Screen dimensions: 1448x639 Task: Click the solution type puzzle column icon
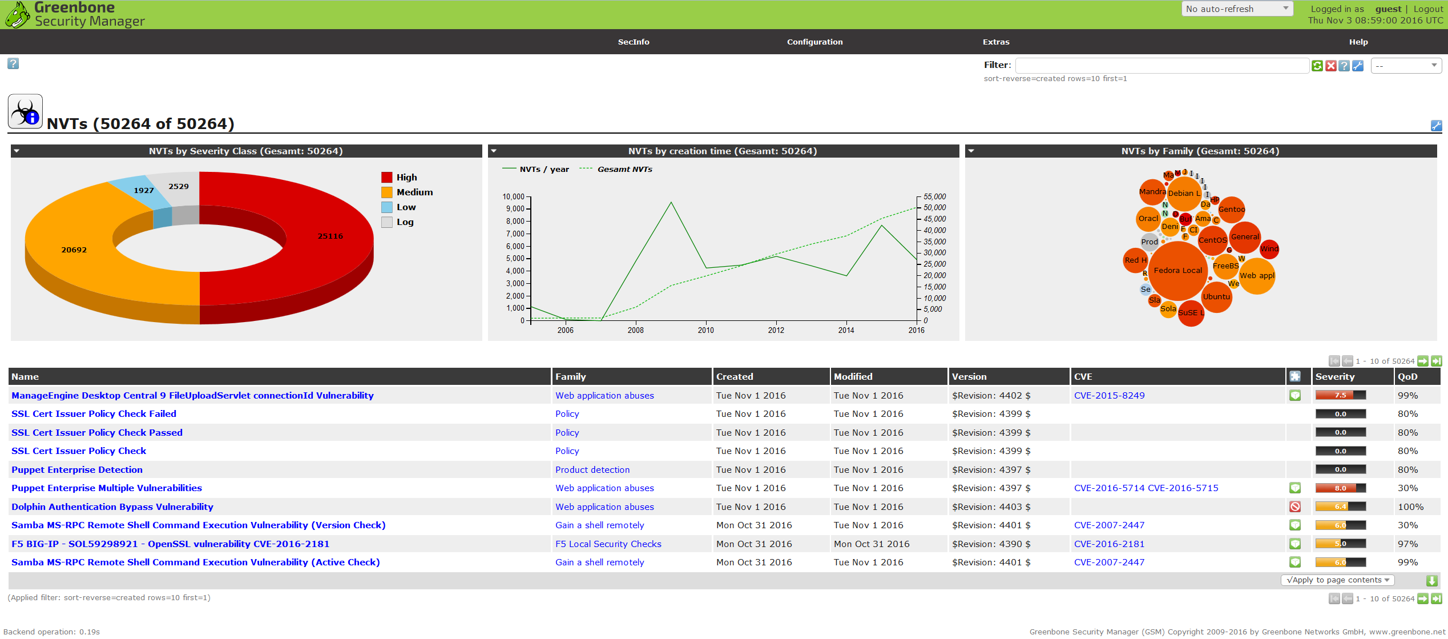[1295, 376]
